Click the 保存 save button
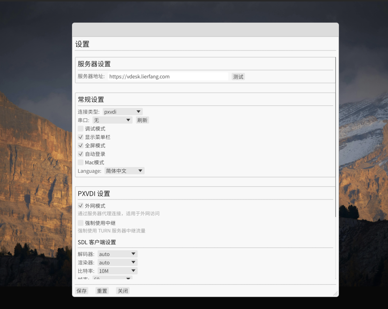 click(x=81, y=291)
